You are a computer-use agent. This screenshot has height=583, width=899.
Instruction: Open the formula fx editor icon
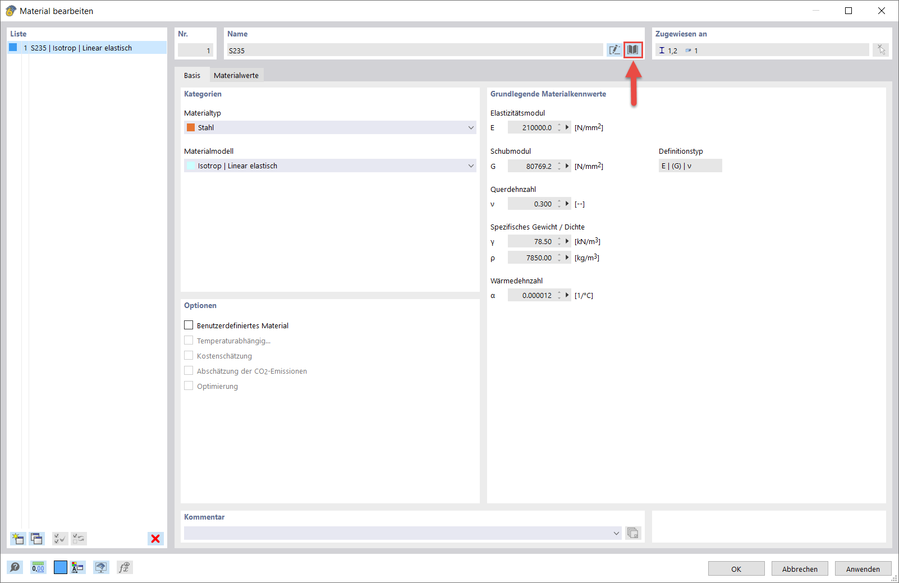click(x=124, y=567)
